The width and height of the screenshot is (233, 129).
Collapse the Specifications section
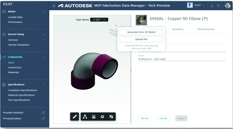[x=44, y=85]
